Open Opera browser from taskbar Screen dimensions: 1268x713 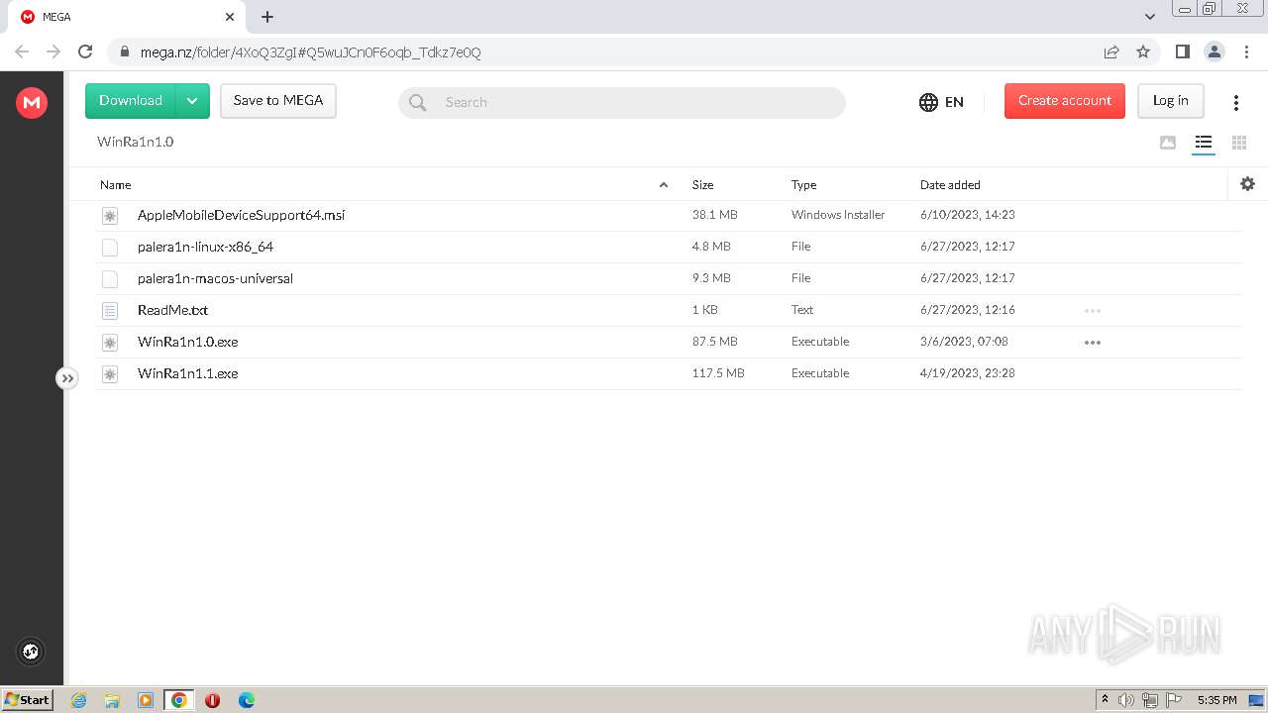[x=212, y=700]
